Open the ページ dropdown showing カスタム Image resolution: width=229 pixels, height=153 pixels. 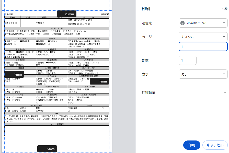point(203,37)
